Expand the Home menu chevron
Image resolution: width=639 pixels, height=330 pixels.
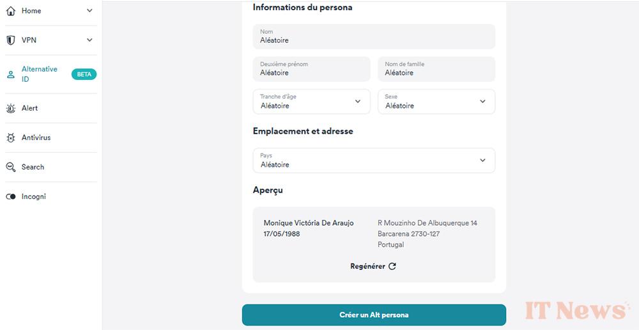point(89,11)
